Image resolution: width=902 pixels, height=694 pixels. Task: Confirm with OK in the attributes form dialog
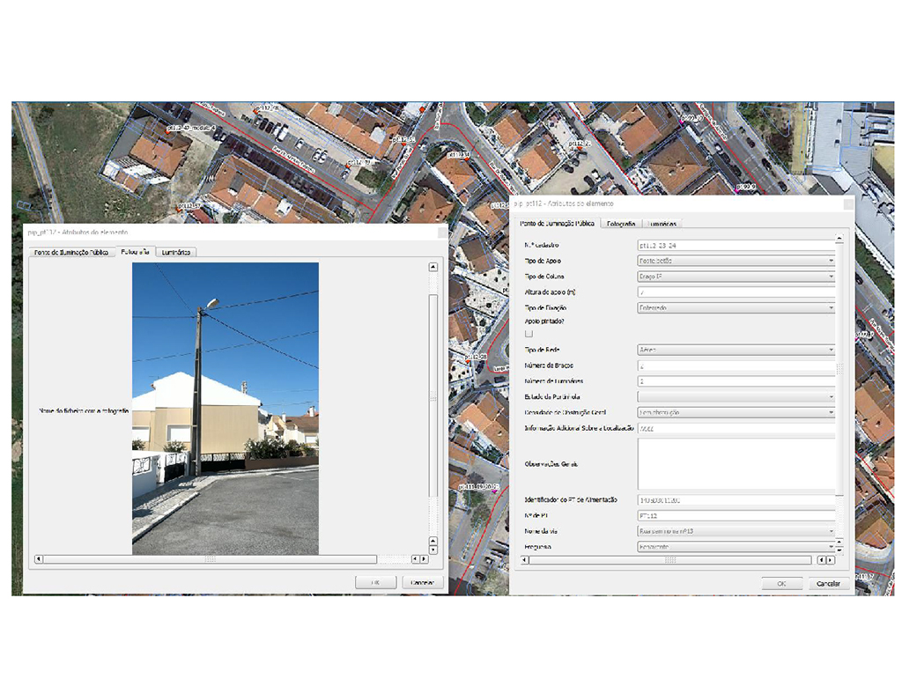[x=780, y=583]
